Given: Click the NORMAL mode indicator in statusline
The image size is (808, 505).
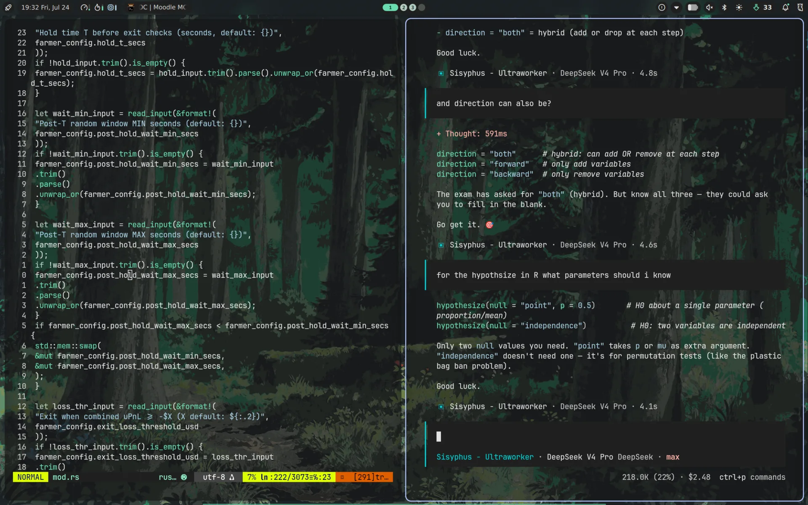Looking at the screenshot, I should [x=30, y=477].
